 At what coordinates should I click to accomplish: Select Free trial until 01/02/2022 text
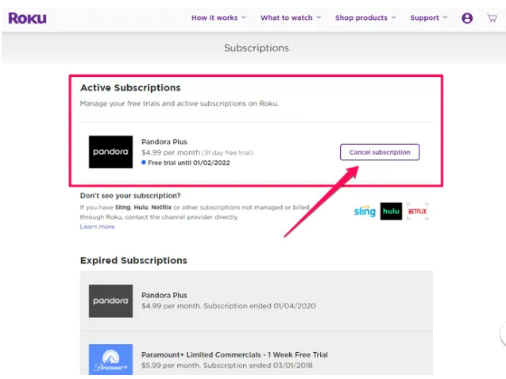pyautogui.click(x=189, y=163)
